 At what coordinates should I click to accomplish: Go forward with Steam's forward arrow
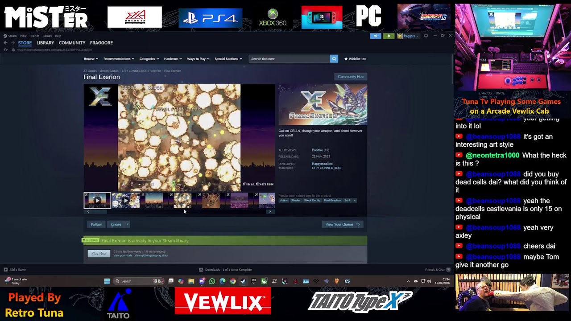coord(12,43)
